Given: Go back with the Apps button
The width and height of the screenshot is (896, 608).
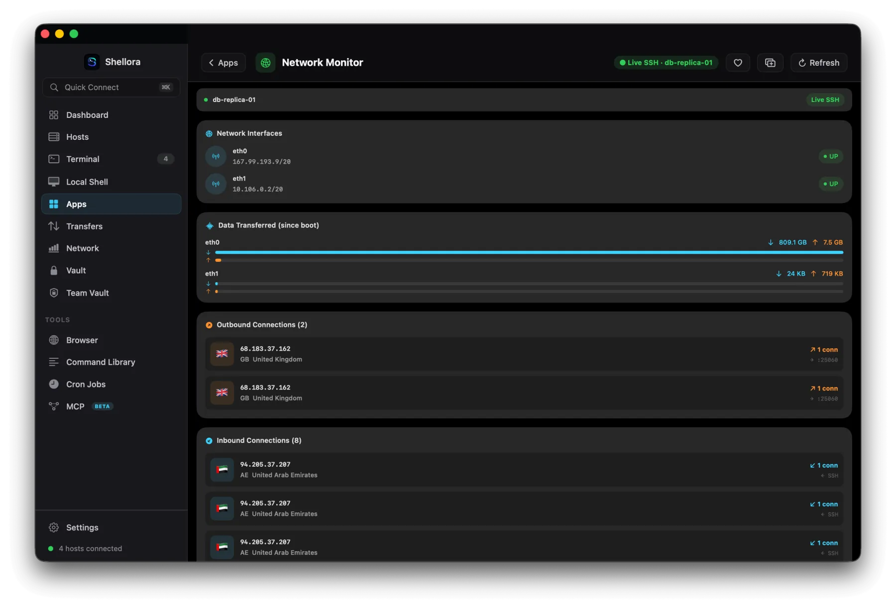Looking at the screenshot, I should [223, 63].
